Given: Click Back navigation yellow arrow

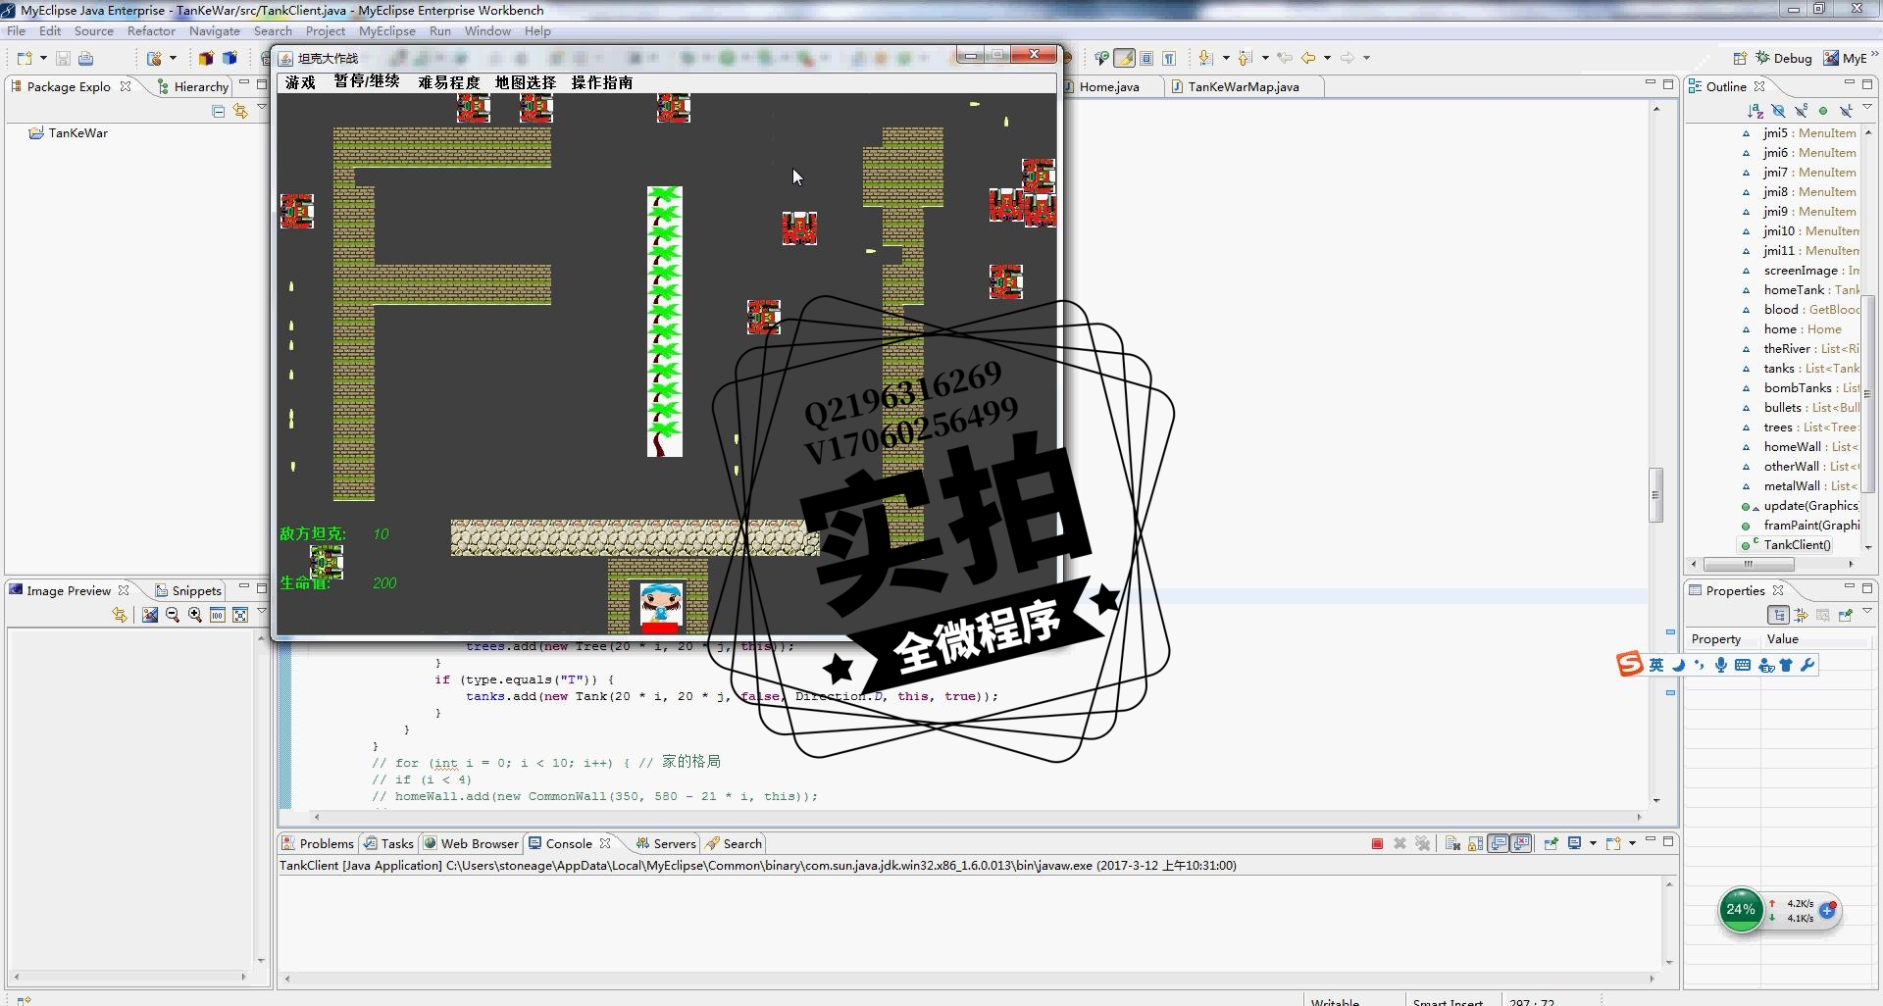Looking at the screenshot, I should click(x=1308, y=59).
